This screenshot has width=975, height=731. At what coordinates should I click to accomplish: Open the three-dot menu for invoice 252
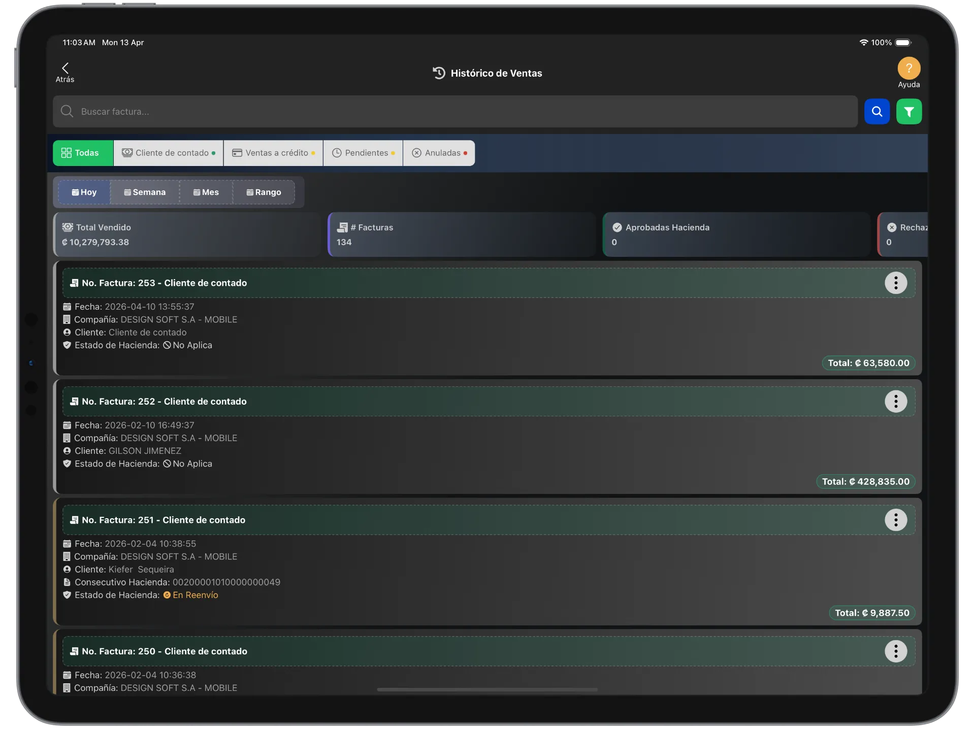895,402
